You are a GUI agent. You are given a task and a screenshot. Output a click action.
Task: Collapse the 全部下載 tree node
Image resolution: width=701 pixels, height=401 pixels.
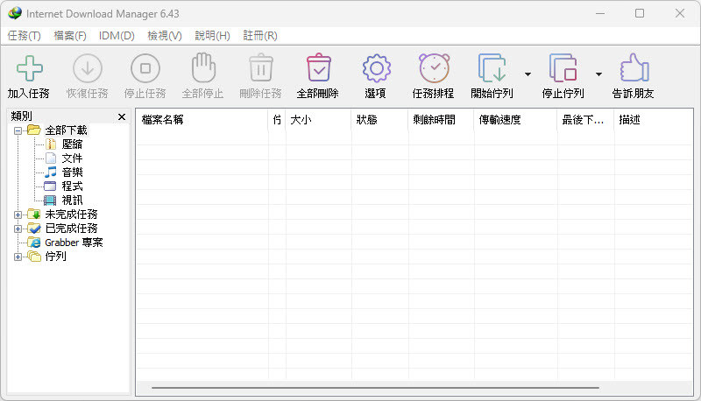(18, 130)
